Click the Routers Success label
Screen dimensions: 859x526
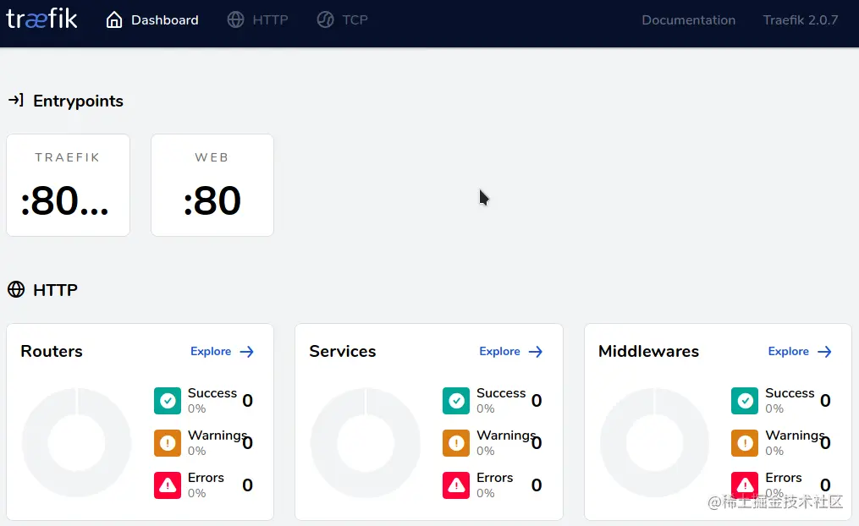coord(212,393)
